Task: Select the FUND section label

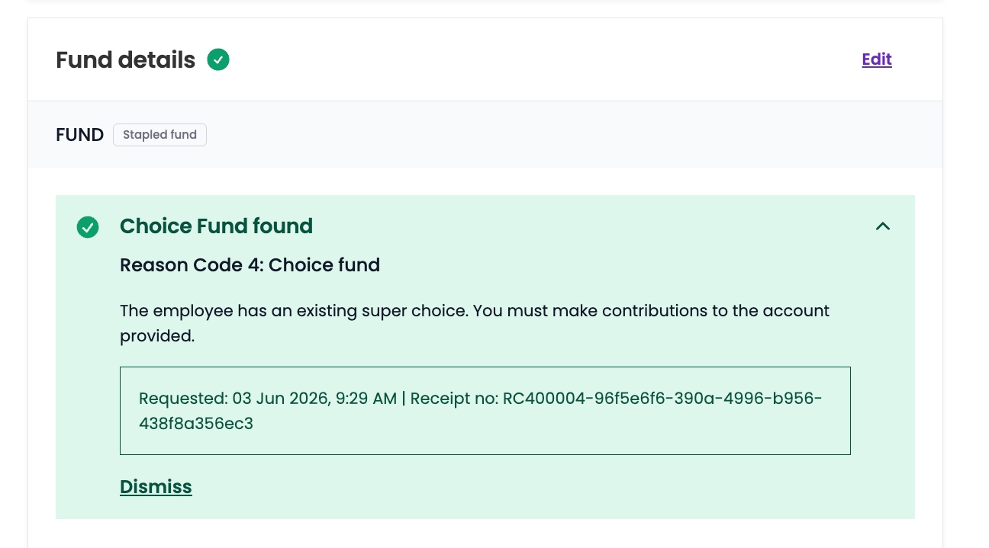Action: (x=79, y=135)
